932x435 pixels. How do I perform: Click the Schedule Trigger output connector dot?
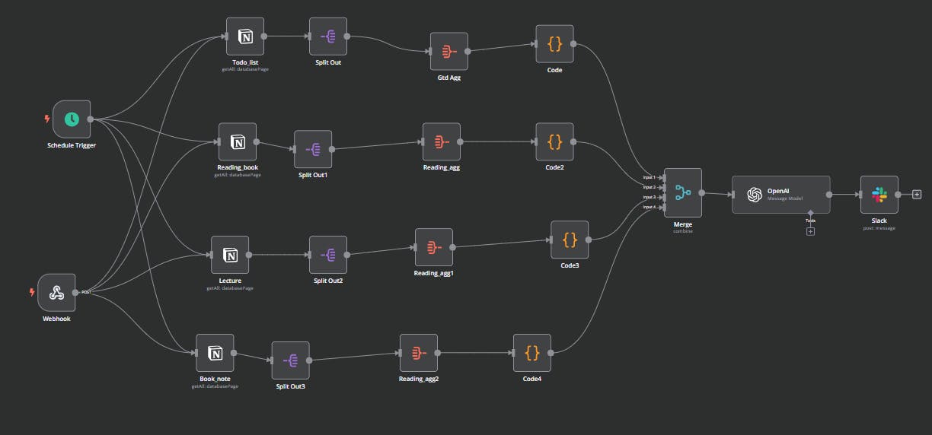coord(90,119)
